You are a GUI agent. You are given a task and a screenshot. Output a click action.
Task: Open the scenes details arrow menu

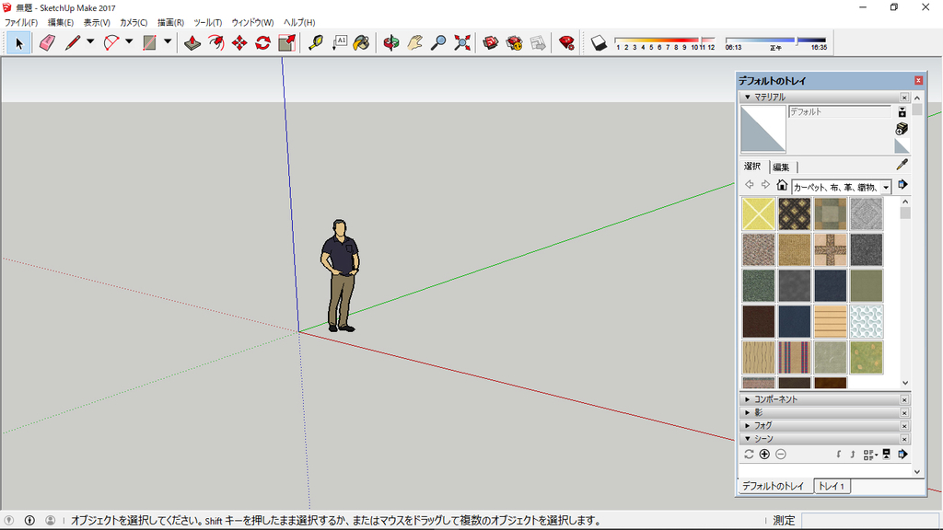902,455
